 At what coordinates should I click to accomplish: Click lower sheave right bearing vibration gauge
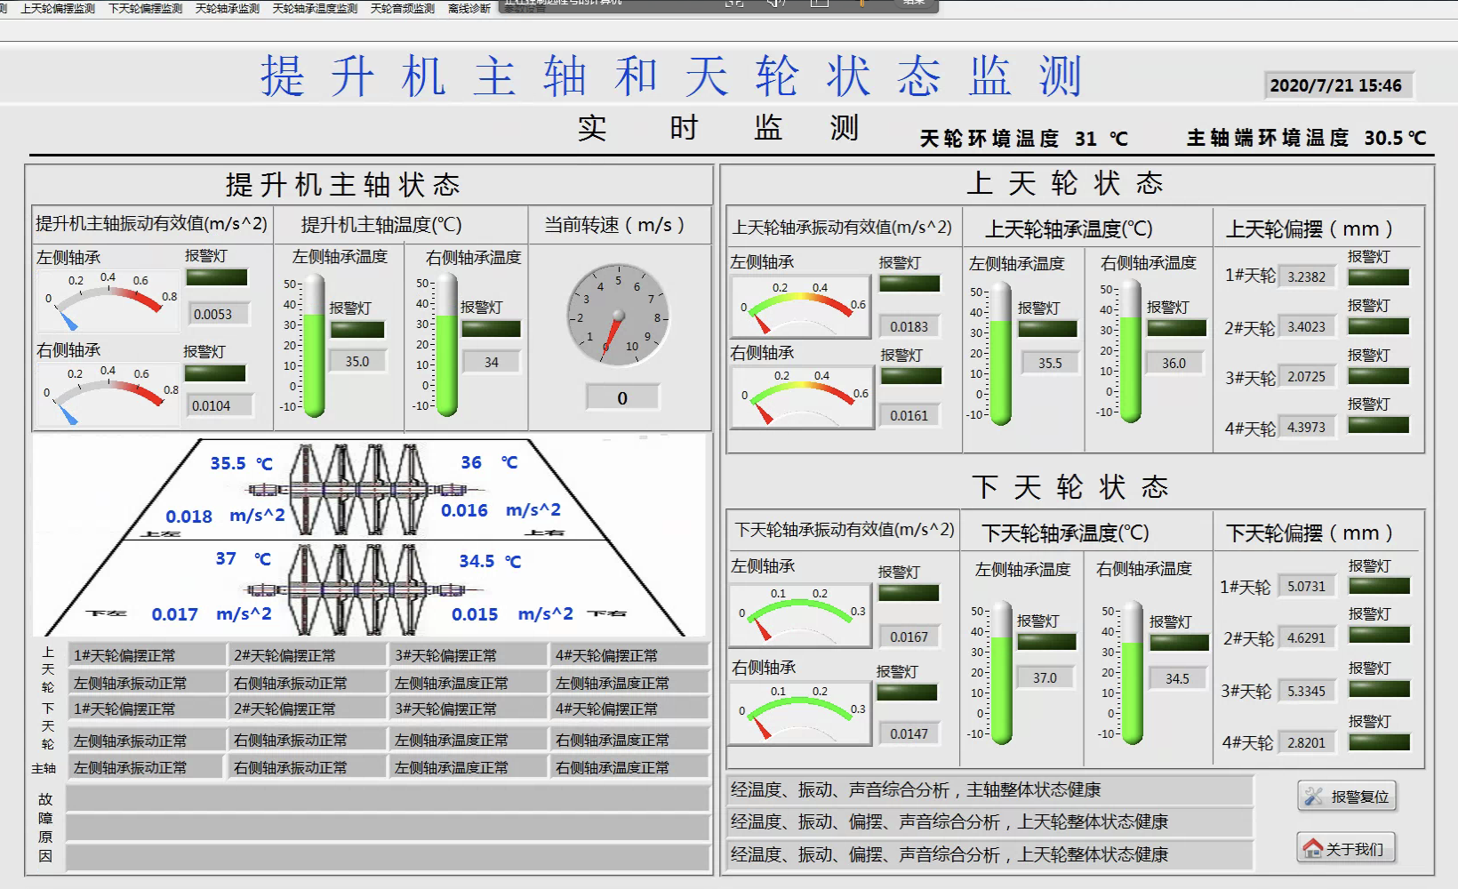tap(799, 713)
